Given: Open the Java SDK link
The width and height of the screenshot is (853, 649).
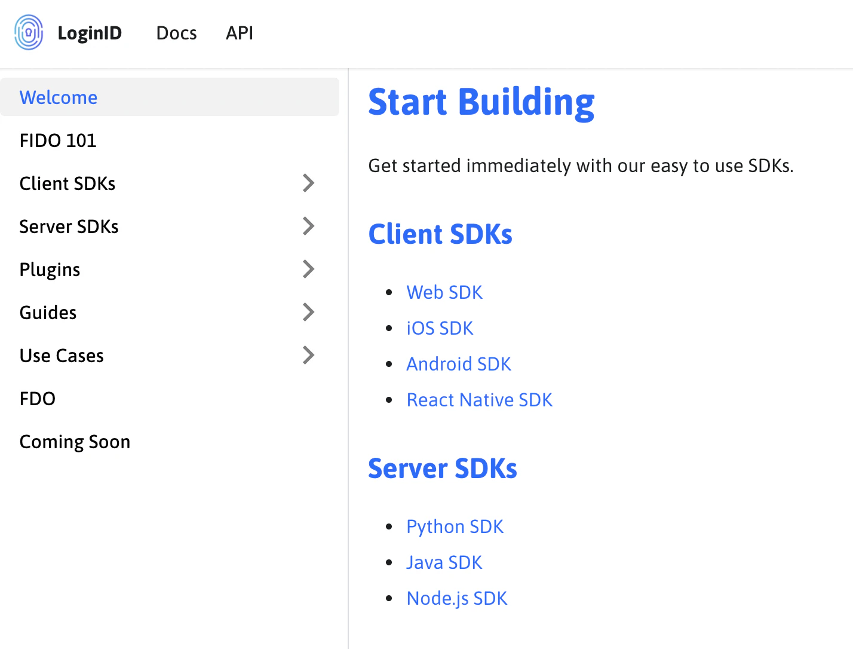Looking at the screenshot, I should pos(444,562).
